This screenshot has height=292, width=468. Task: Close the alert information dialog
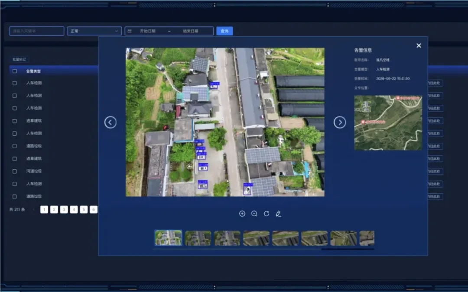click(419, 45)
